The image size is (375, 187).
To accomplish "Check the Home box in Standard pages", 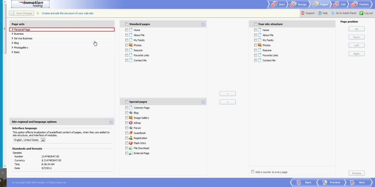I will coord(127,30).
